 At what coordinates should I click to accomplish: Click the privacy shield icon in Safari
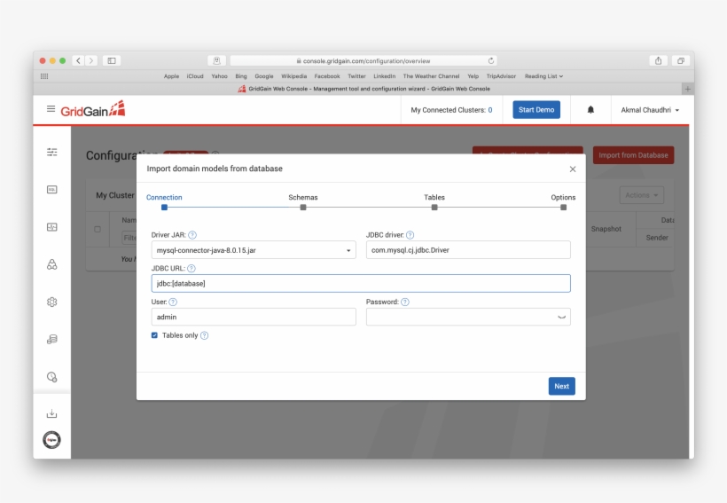click(x=216, y=61)
